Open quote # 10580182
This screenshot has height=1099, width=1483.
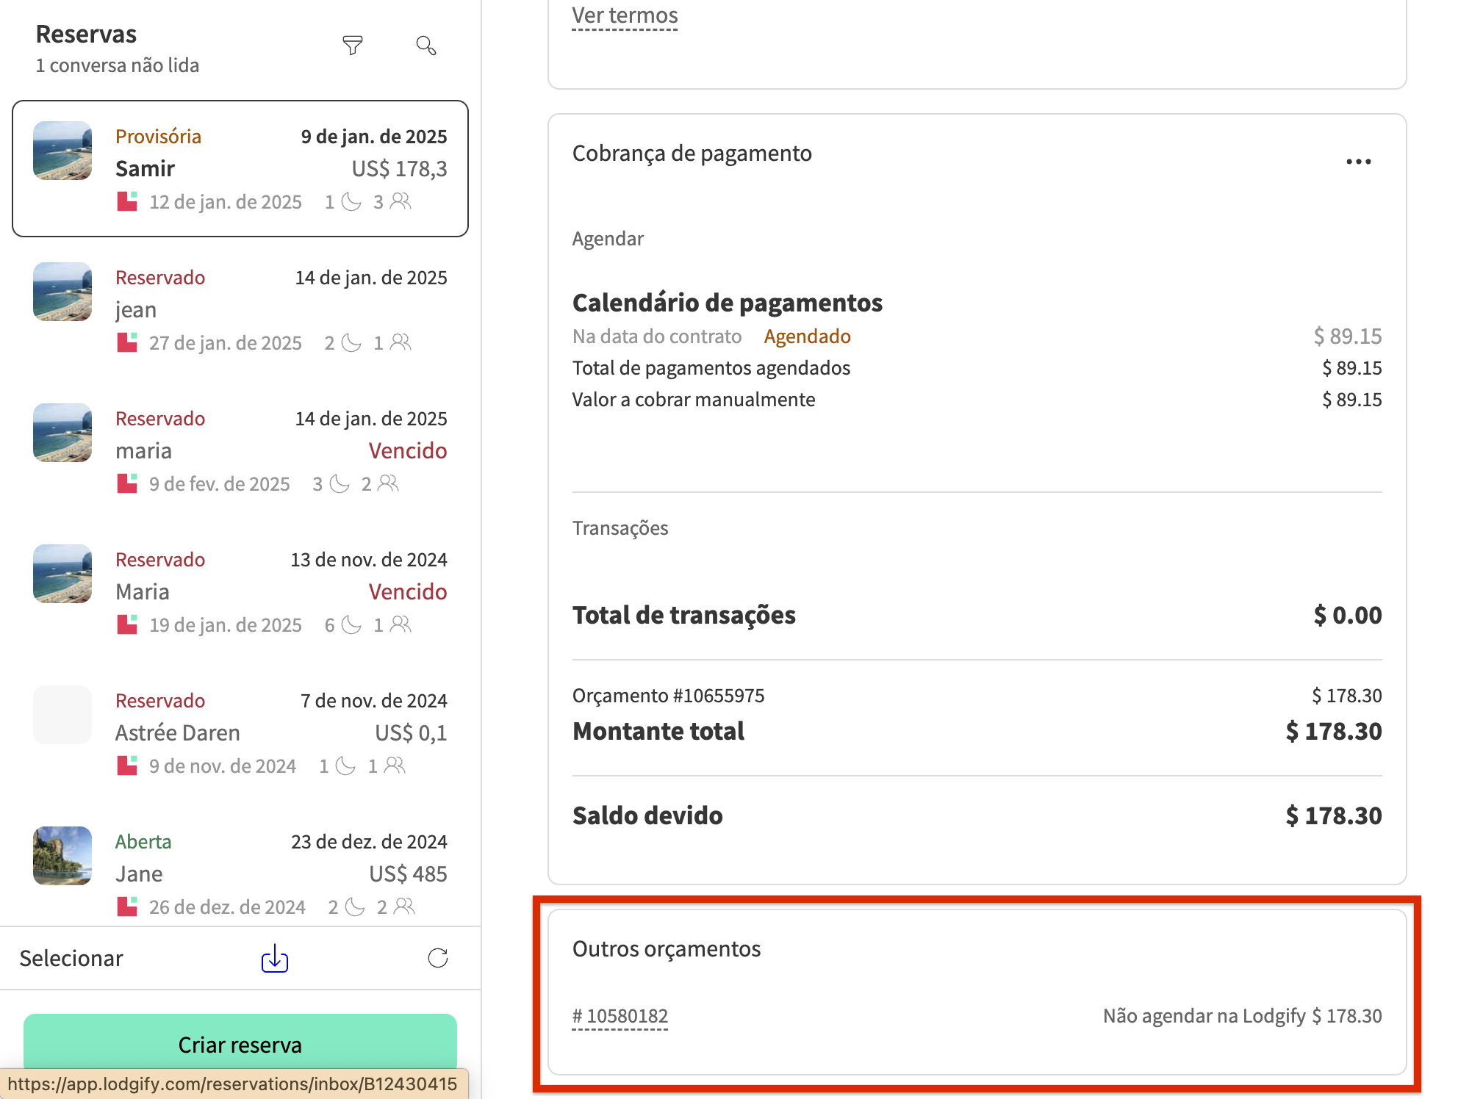[620, 1016]
